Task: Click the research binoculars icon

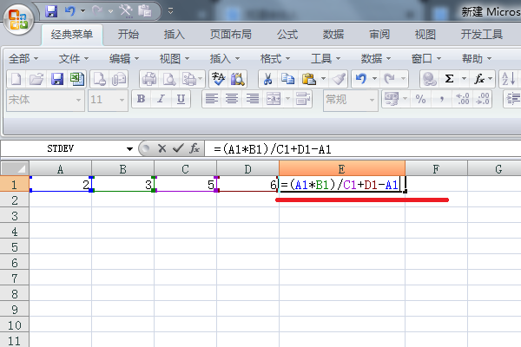Action: click(x=238, y=79)
